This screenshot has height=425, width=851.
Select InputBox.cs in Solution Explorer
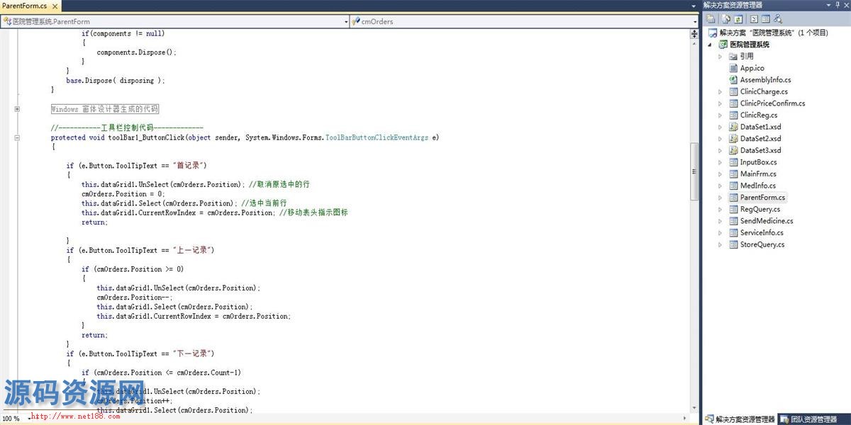[758, 162]
